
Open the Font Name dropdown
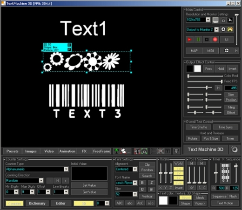pyautogui.click(x=135, y=183)
